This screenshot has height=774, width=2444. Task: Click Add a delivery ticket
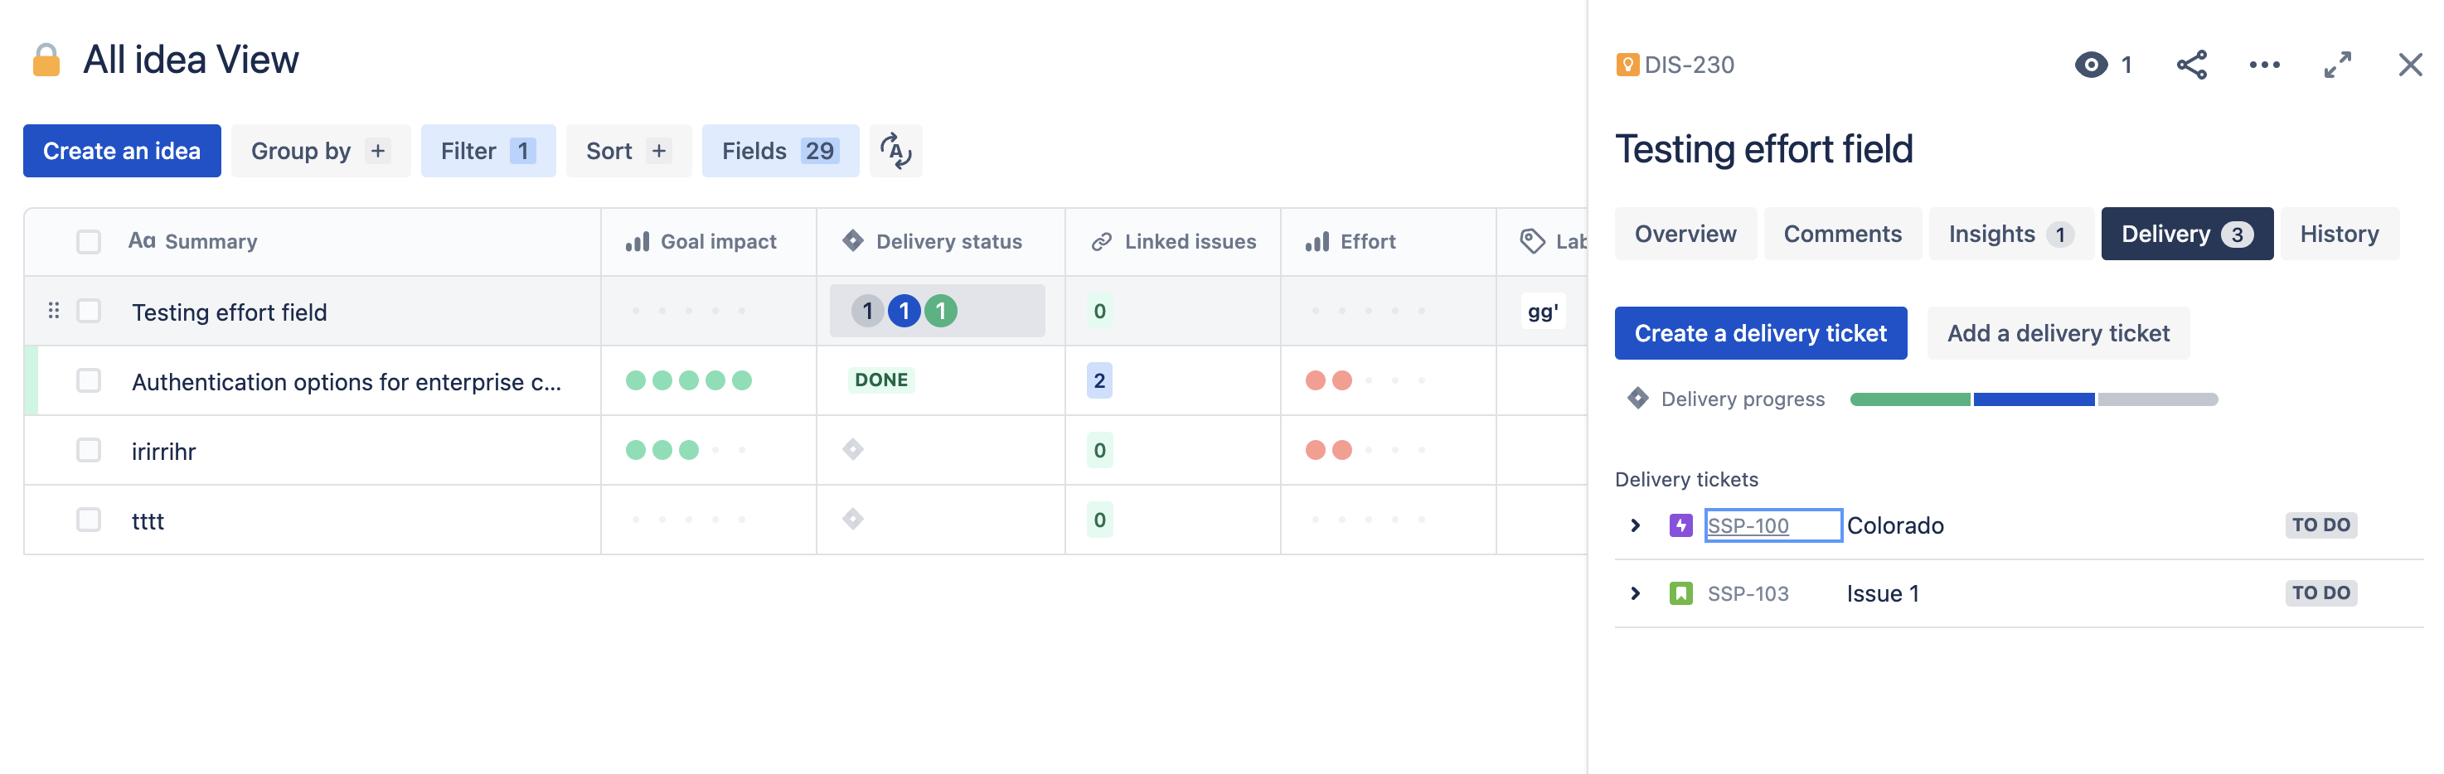[x=2058, y=333]
